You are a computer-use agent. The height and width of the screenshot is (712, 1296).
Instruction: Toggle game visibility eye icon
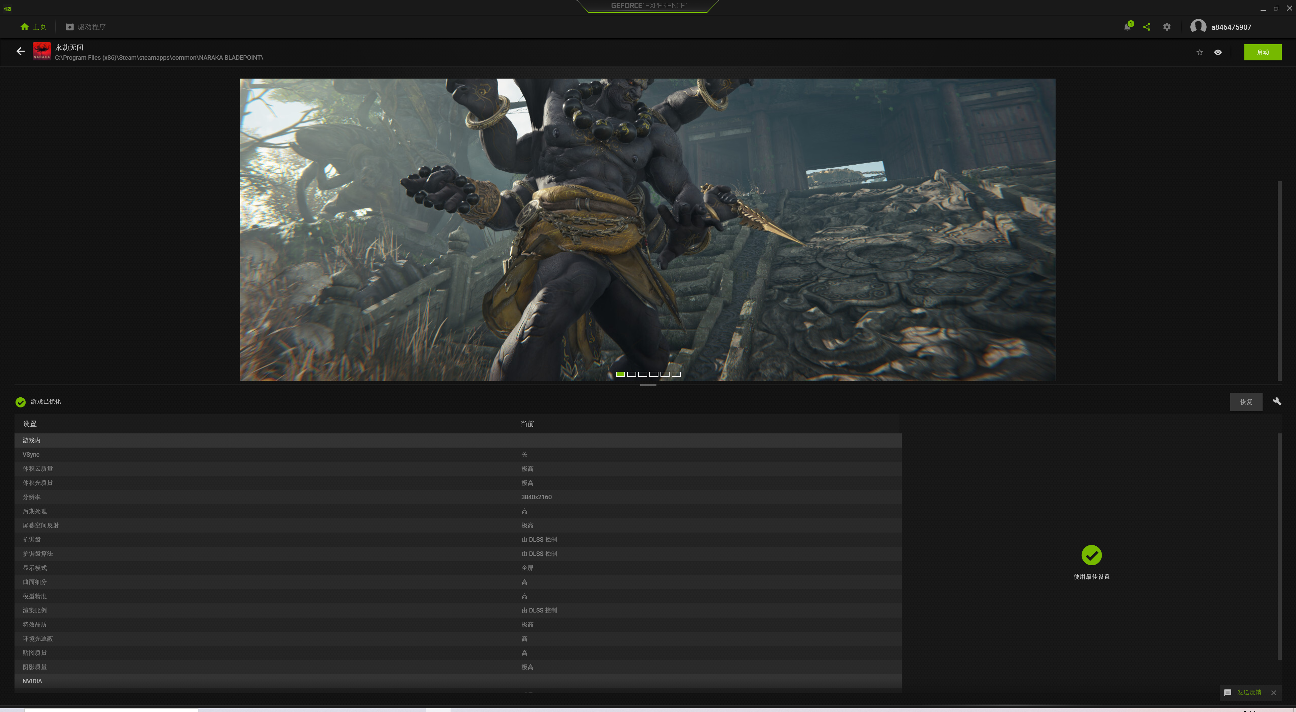(x=1217, y=52)
